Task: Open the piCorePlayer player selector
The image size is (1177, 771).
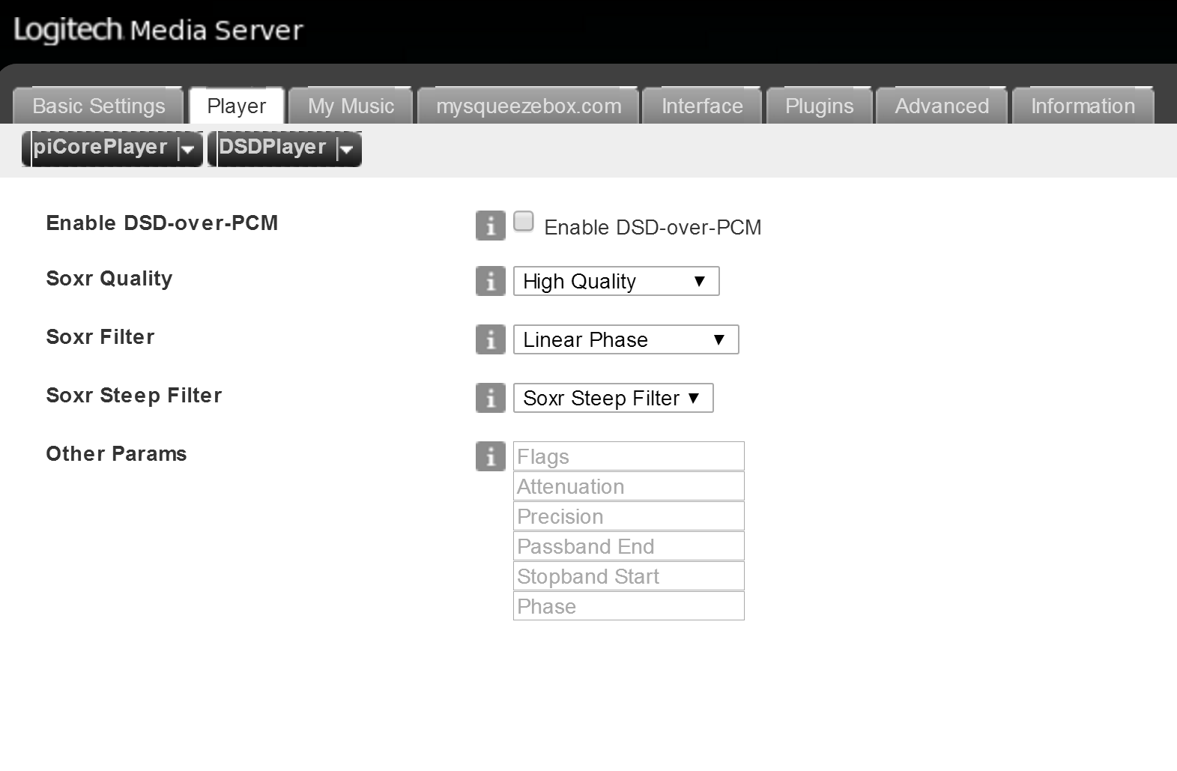Action: pyautogui.click(x=112, y=148)
